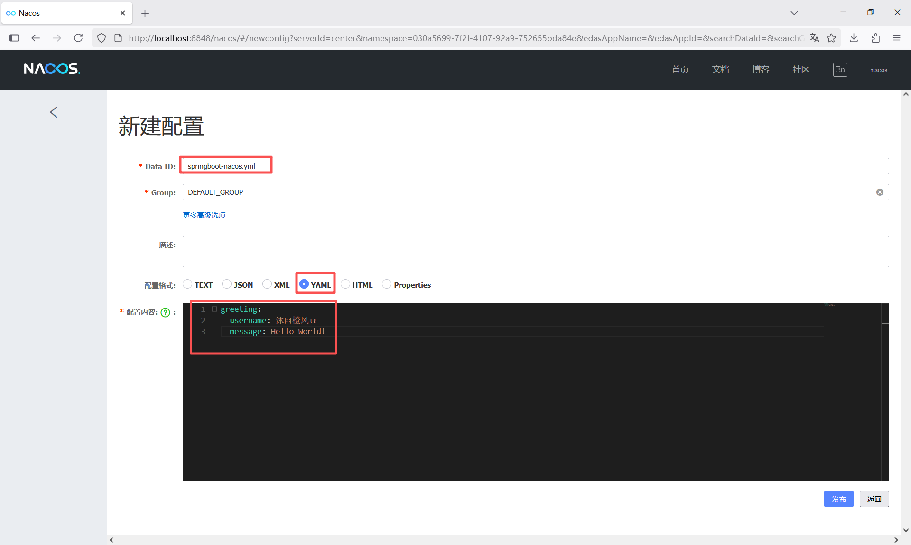
Task: Select the JSON format radio button
Action: [227, 284]
